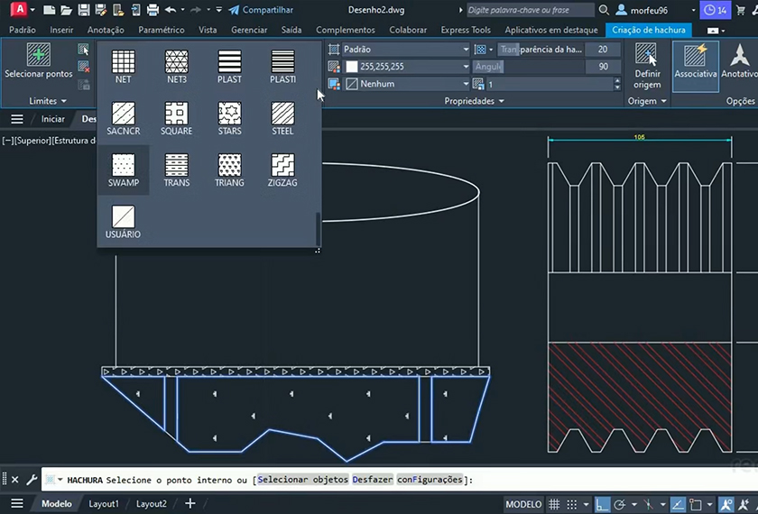Click Selecionar objetos command option
Image resolution: width=758 pixels, height=514 pixels.
[302, 480]
